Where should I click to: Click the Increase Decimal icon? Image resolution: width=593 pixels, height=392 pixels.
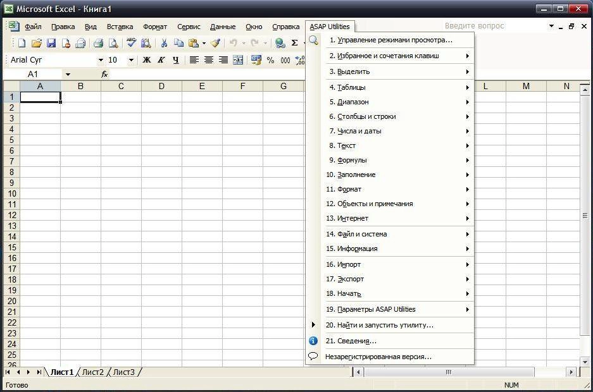click(x=300, y=59)
